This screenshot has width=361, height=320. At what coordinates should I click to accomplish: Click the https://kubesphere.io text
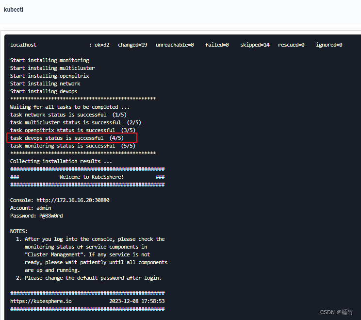click(41, 301)
